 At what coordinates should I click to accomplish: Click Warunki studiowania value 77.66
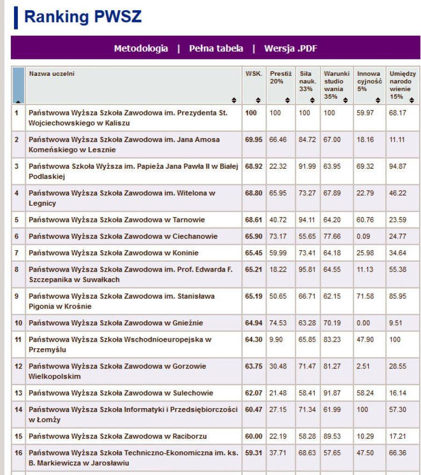tap(332, 236)
